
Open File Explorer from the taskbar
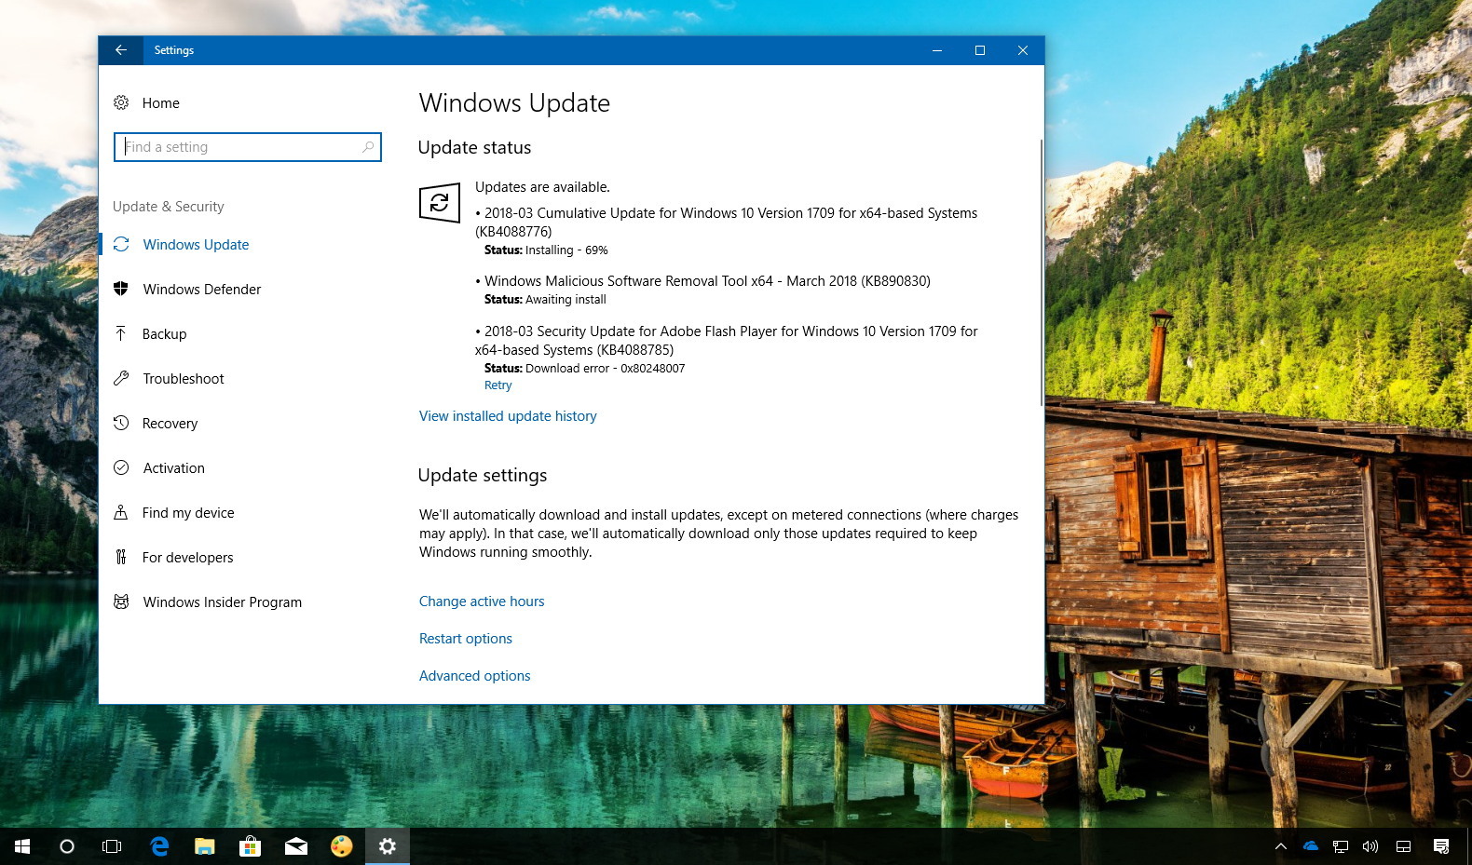205,846
